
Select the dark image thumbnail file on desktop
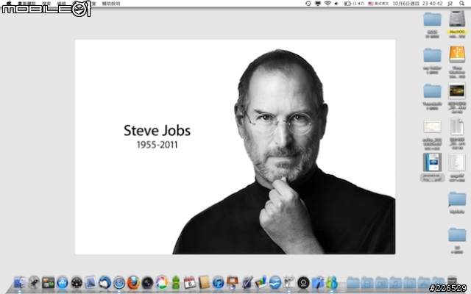point(457,91)
